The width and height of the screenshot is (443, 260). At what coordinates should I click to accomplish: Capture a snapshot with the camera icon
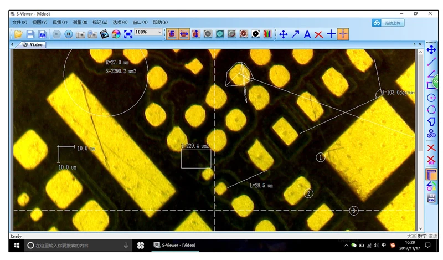[80, 34]
